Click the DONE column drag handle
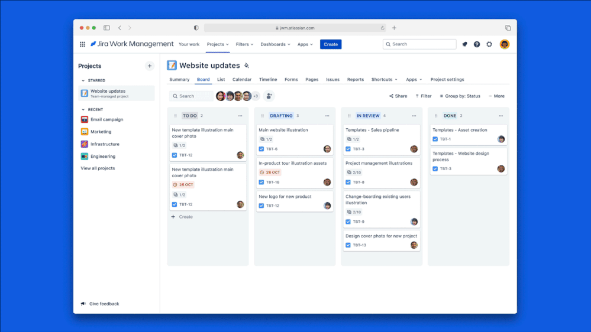 tap(436, 116)
